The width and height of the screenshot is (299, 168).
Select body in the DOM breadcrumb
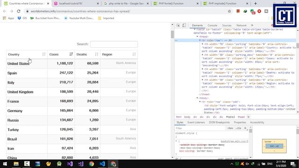pos(187,117)
